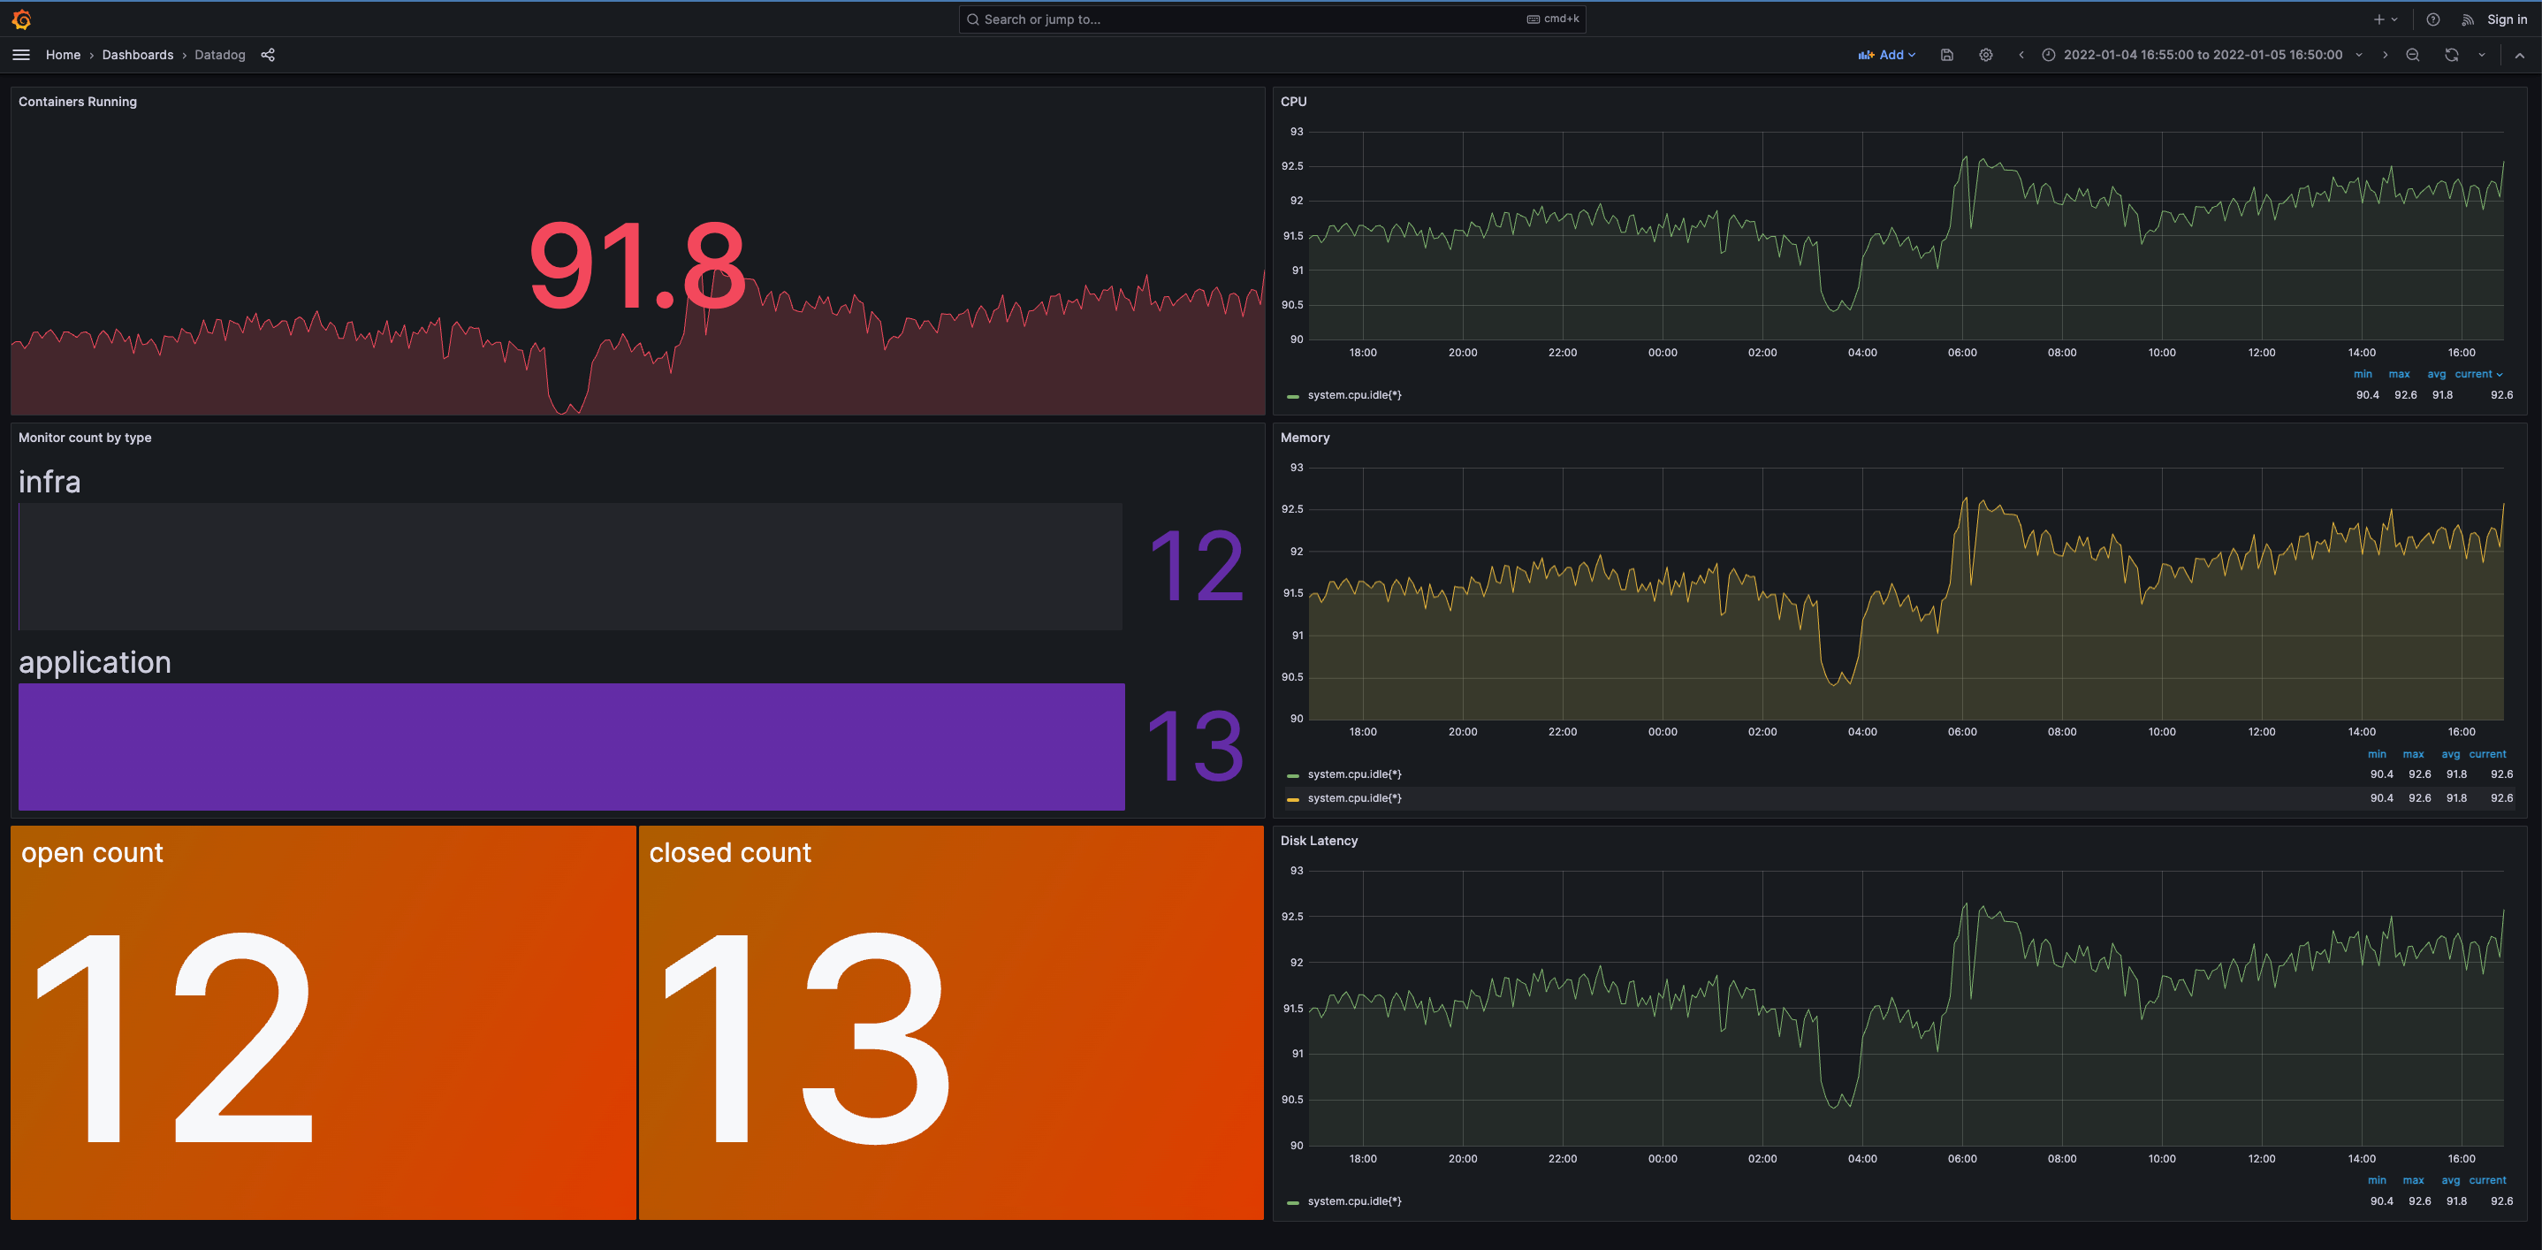The width and height of the screenshot is (2542, 1250).
Task: Click the Sign in link
Action: 2508,19
